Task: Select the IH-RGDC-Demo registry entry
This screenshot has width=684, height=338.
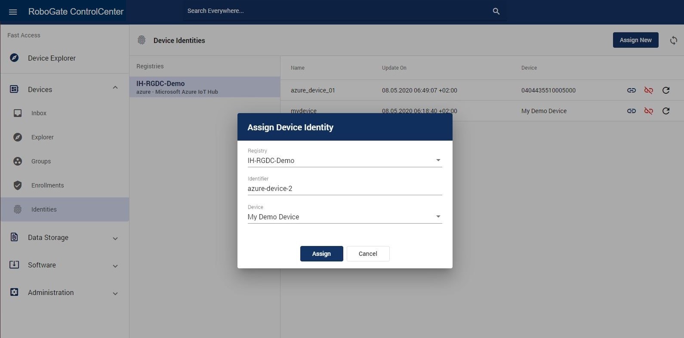Action: pyautogui.click(x=205, y=87)
